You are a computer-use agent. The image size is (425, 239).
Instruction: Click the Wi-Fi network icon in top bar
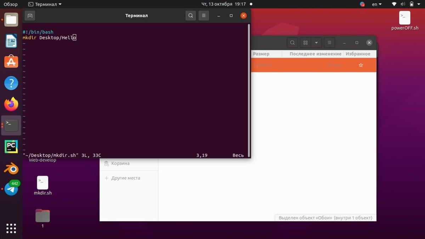(394, 4)
